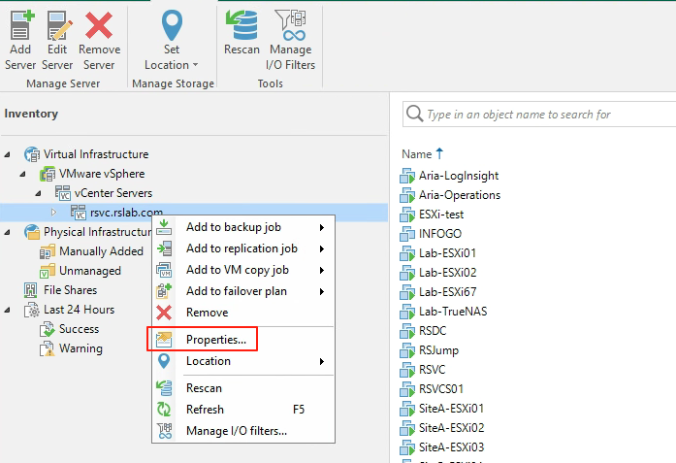Collapse the Last 24 Hours tree node
Viewport: 676px width, 463px height.
tap(8, 310)
